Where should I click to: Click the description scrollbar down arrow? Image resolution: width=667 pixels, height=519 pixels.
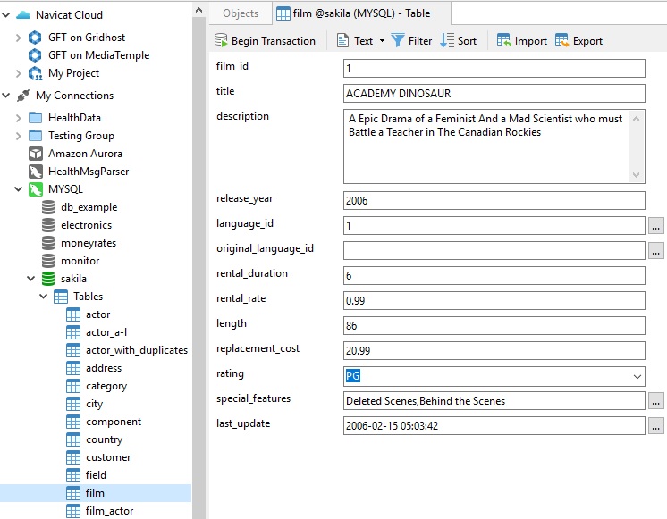click(x=636, y=175)
